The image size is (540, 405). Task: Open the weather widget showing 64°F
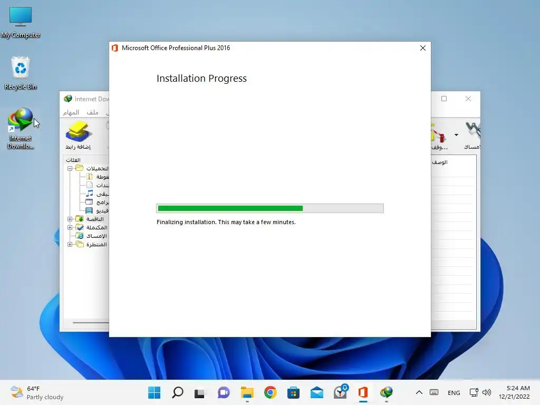[36, 392]
